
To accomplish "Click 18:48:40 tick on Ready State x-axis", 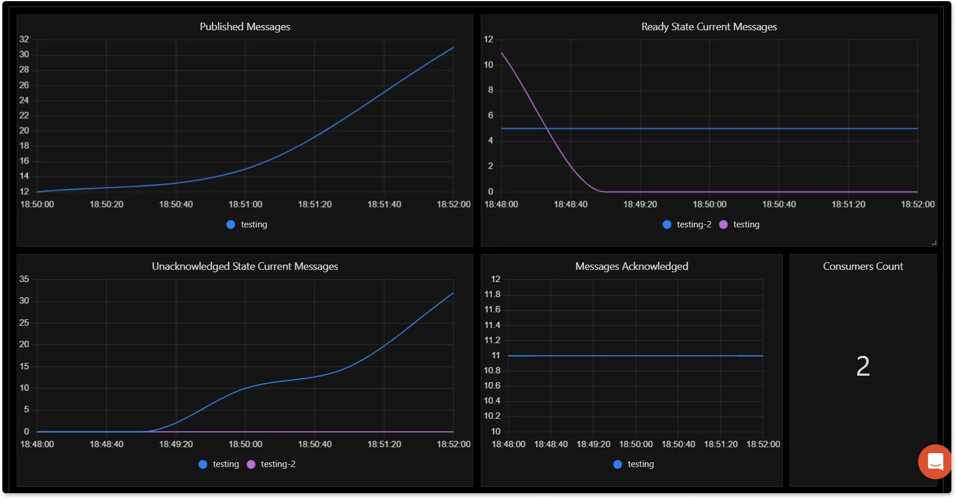I will [x=571, y=205].
